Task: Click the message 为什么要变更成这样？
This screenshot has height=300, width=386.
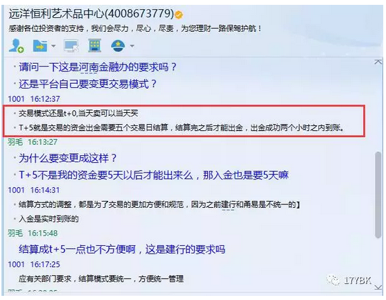Action: point(68,158)
